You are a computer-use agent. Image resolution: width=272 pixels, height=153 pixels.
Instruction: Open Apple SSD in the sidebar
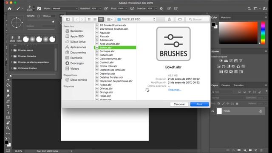77,36
